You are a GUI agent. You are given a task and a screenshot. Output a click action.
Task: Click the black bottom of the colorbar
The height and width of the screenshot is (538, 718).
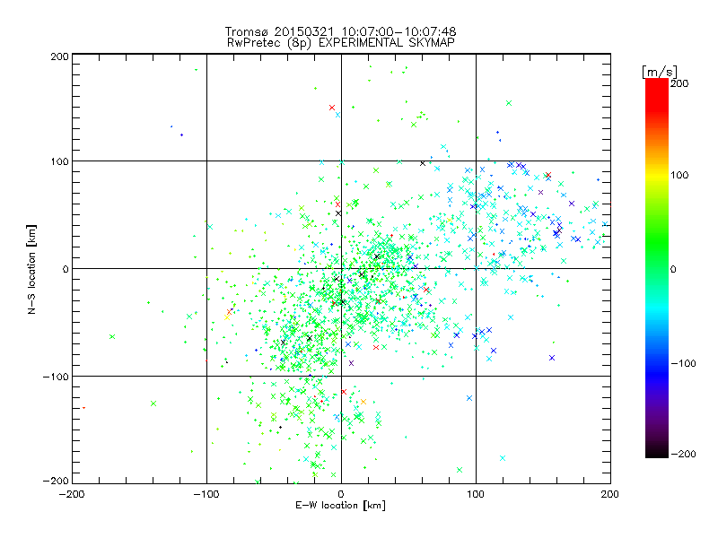point(657,453)
